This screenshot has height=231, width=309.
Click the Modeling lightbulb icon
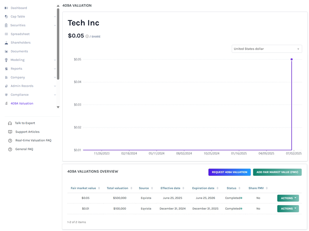click(x=6, y=60)
